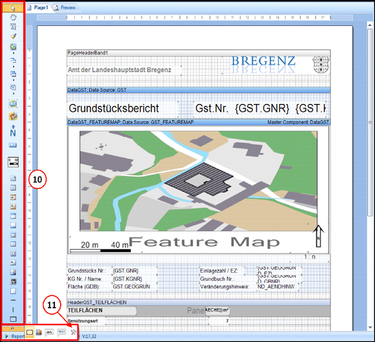Expand the arrow under map image icon

click(14, 53)
